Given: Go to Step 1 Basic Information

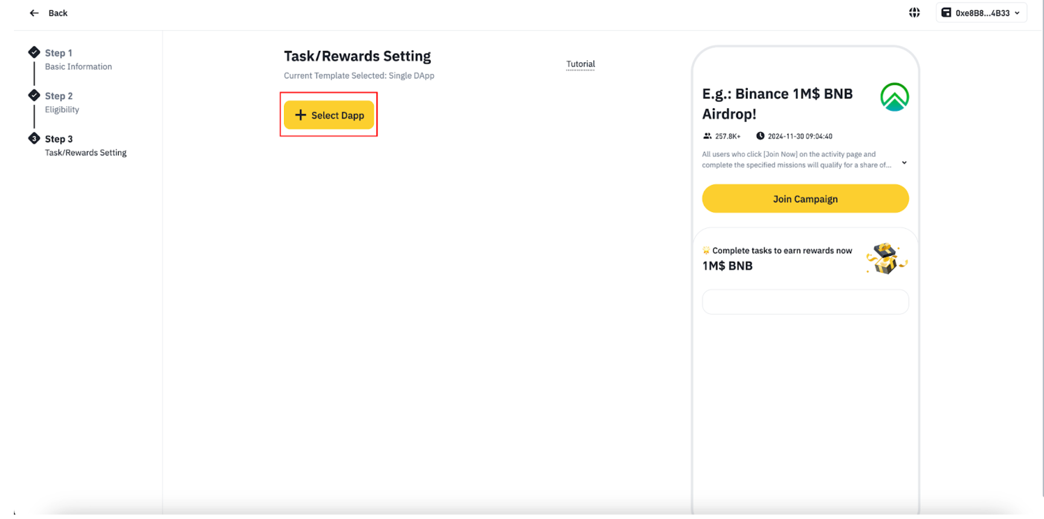Looking at the screenshot, I should tap(78, 60).
